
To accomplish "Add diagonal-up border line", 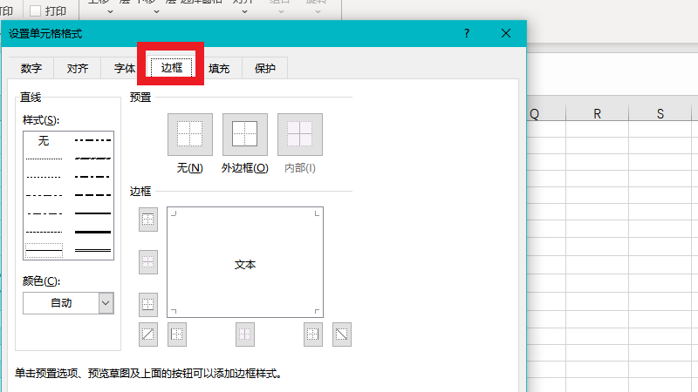I will pos(148,334).
